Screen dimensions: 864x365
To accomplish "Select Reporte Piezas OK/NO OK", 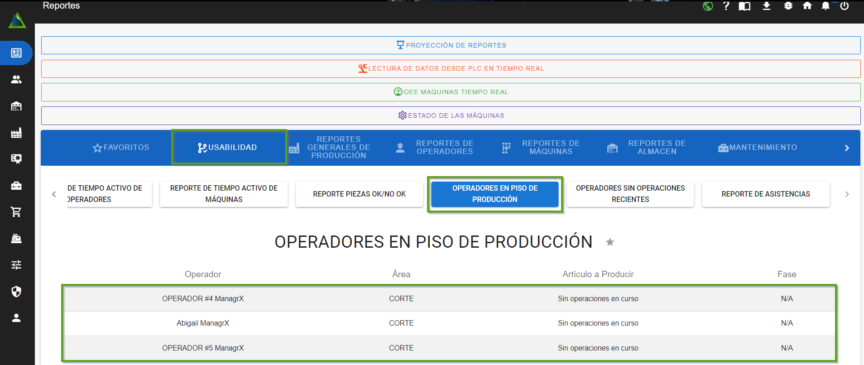I will 359,194.
